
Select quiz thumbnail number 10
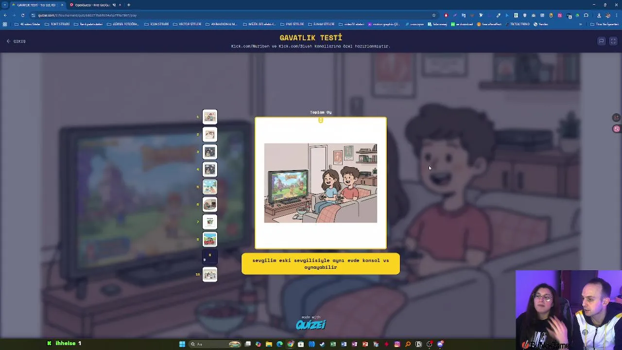click(x=210, y=275)
